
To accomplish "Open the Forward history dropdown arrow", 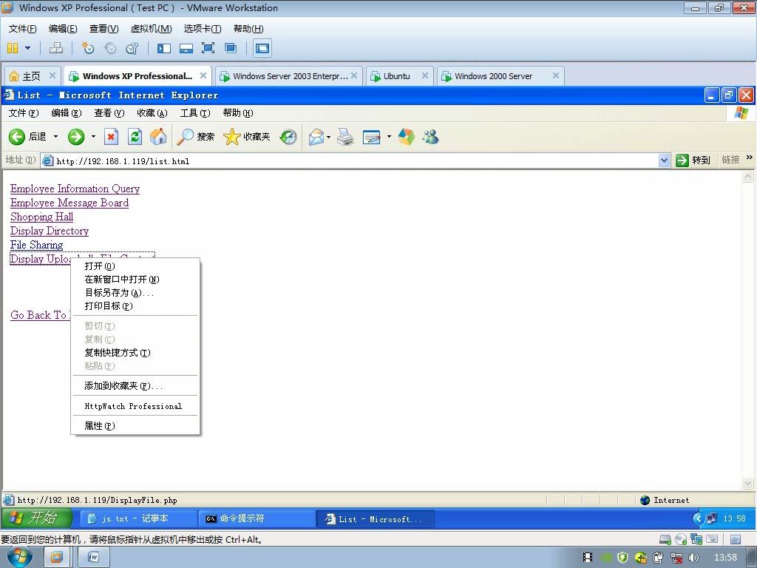I will click(x=93, y=137).
